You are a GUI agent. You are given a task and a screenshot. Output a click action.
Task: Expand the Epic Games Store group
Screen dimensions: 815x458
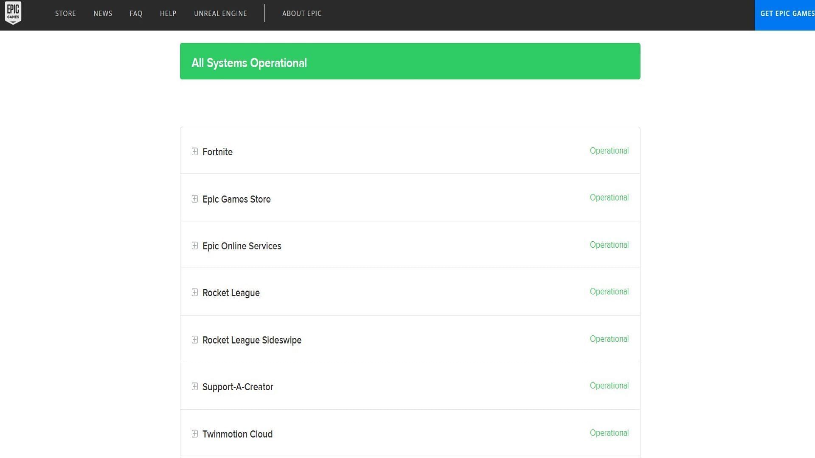tap(194, 199)
